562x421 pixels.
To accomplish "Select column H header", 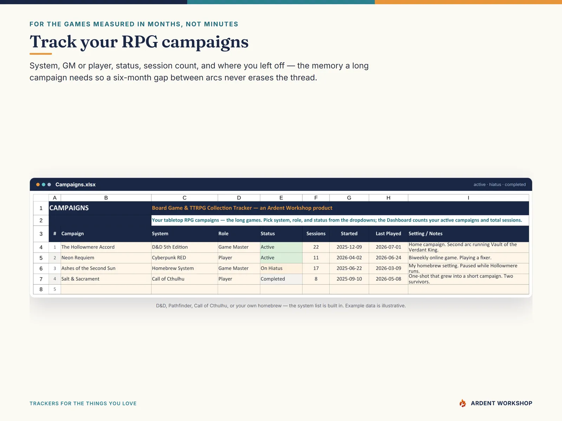I will click(388, 198).
